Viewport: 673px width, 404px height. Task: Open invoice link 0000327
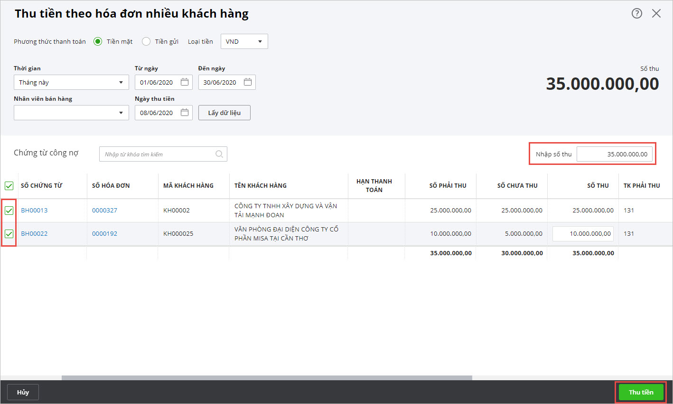click(104, 210)
